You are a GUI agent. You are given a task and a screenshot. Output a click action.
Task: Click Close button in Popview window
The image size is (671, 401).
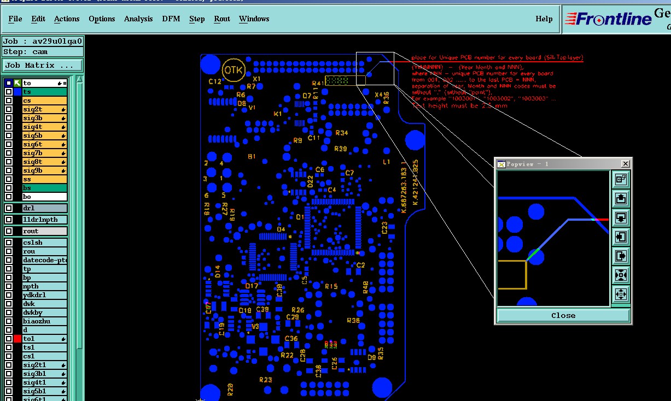(563, 315)
